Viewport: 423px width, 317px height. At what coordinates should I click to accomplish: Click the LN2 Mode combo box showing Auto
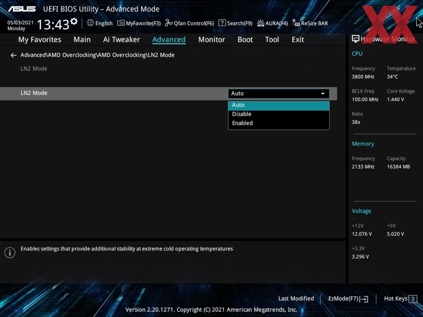click(279, 94)
